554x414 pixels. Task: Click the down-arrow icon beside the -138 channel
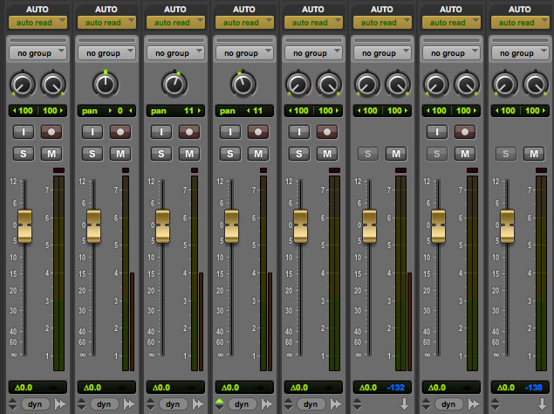pyautogui.click(x=542, y=404)
